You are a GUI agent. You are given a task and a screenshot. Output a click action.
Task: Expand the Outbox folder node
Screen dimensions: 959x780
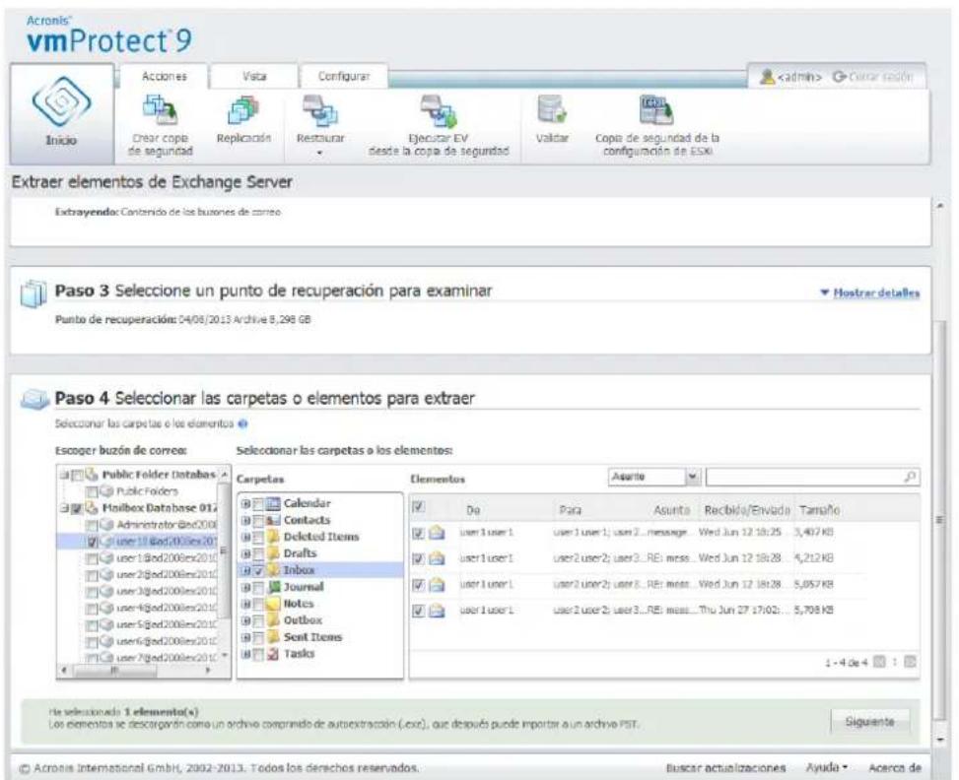[x=245, y=621]
